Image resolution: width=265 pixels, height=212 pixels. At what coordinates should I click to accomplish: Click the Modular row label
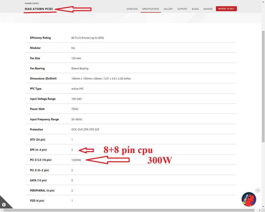click(x=35, y=48)
